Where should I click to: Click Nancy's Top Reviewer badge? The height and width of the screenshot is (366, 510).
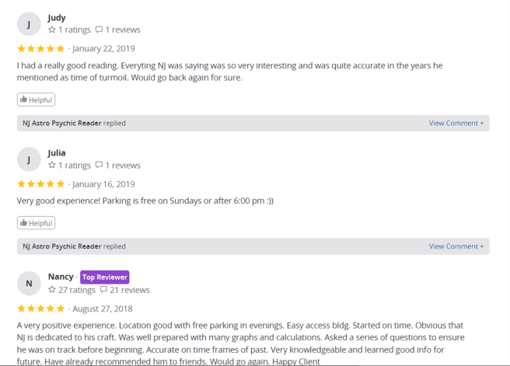105,277
